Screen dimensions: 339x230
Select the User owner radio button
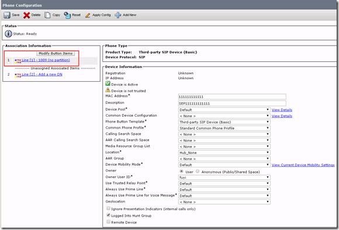pos(181,171)
